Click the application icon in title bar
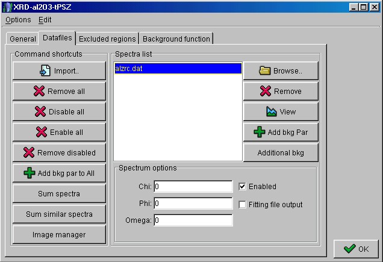 pos(8,7)
